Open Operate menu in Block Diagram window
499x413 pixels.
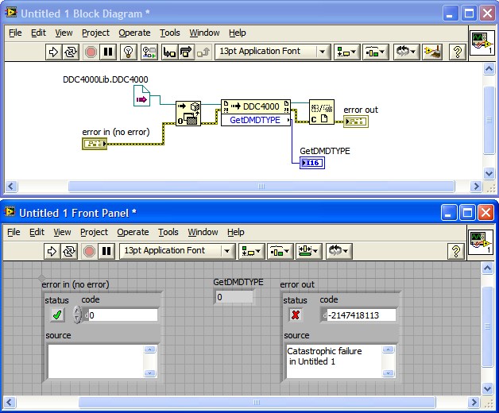(134, 33)
